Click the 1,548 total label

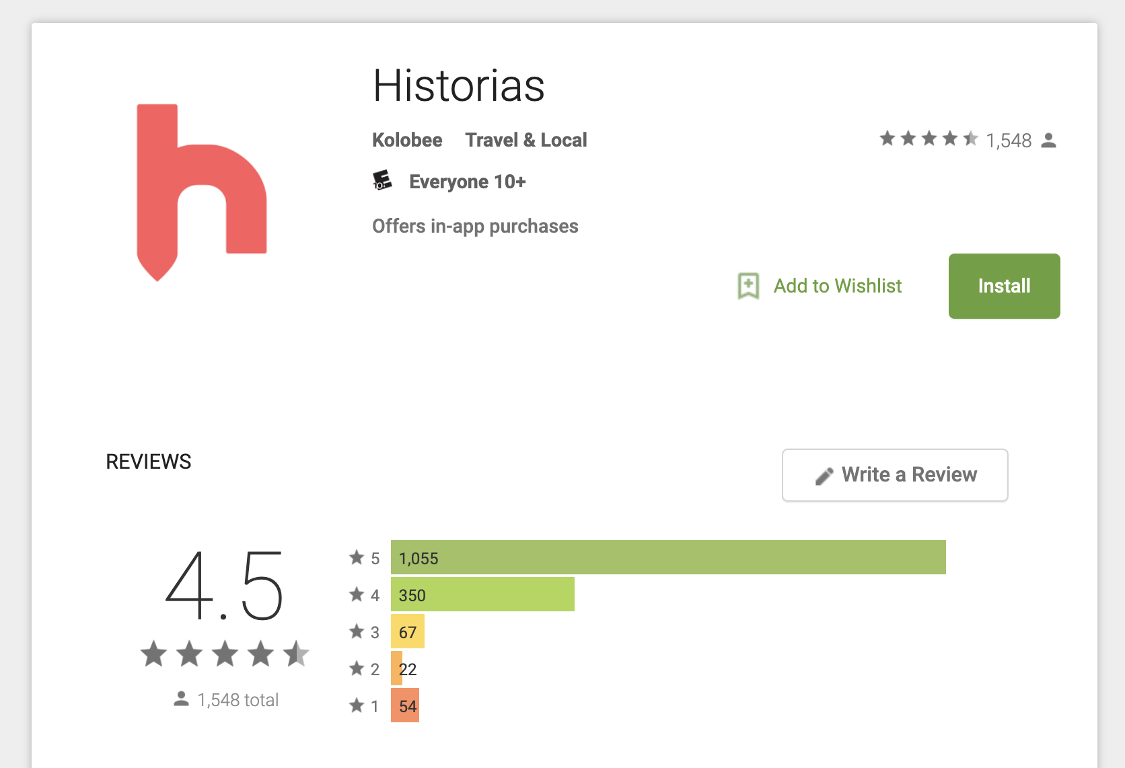(x=238, y=700)
